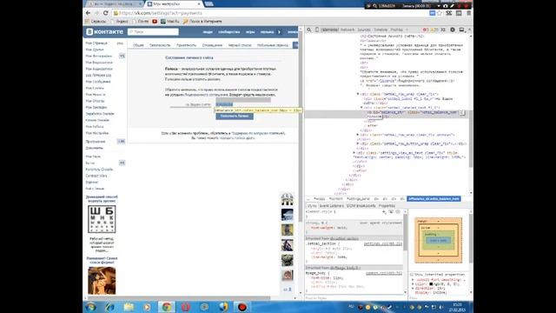This screenshot has height=313, width=556.
Task: Switch to the Timeline DevTools tab
Action: click(x=381, y=30)
